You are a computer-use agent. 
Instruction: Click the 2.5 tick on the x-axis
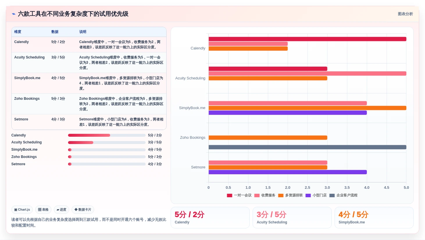click(307, 188)
